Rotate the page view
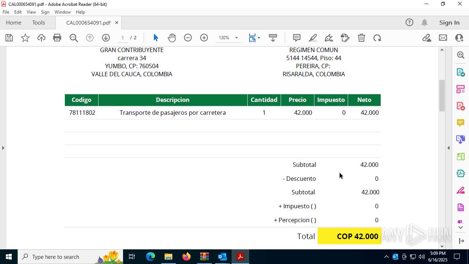The height and width of the screenshot is (264, 469). click(x=377, y=38)
